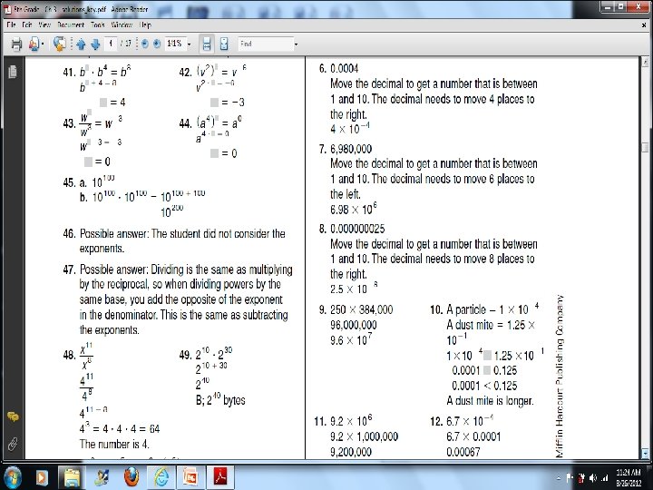Switch to Adobe Reader in the taskbar
Viewport: 653px width, 490px height.
pyautogui.click(x=220, y=477)
